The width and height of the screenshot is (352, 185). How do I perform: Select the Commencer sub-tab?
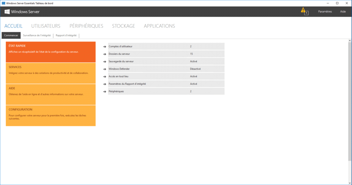point(11,35)
